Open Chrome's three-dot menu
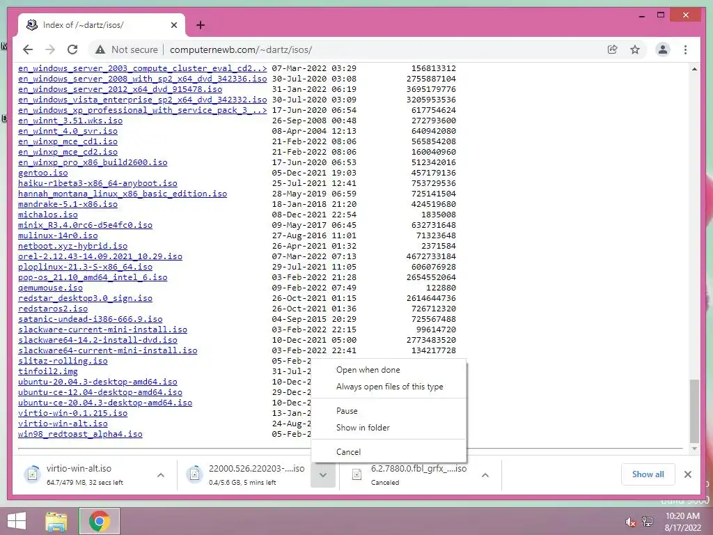Screen dimensions: 713x535 point(685,49)
